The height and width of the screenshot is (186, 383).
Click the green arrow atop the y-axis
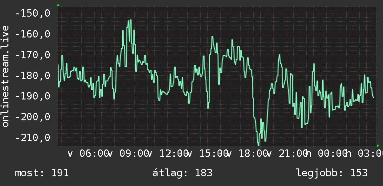click(58, 5)
